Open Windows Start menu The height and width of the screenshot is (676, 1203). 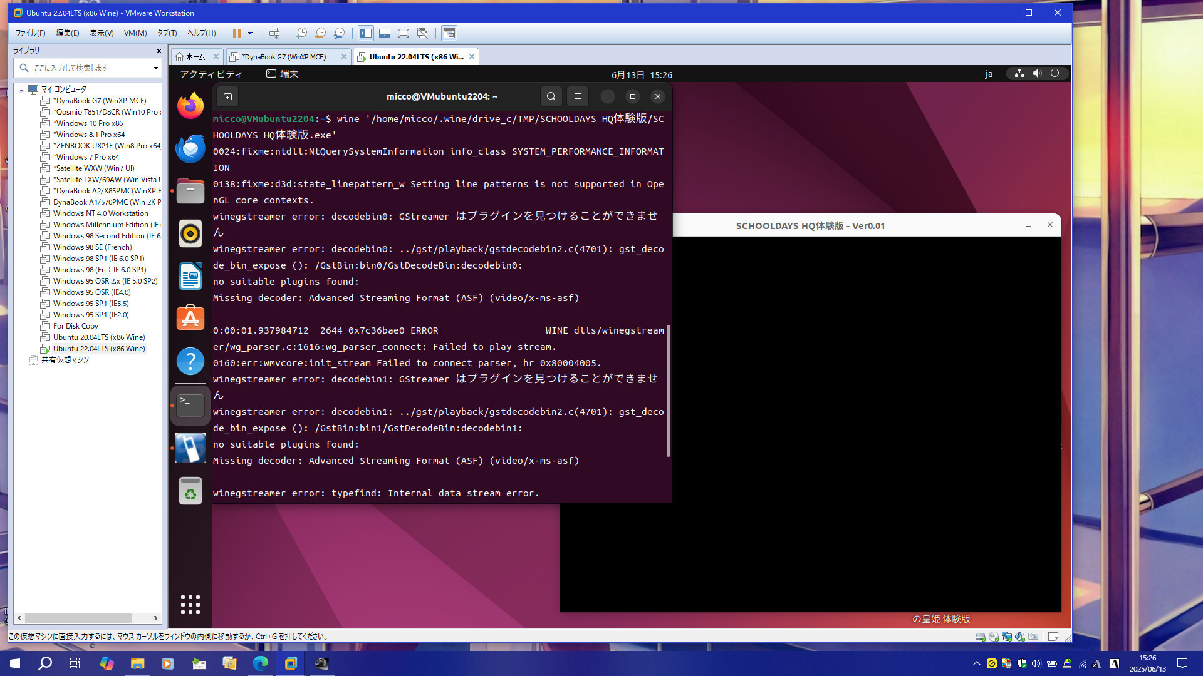(15, 663)
